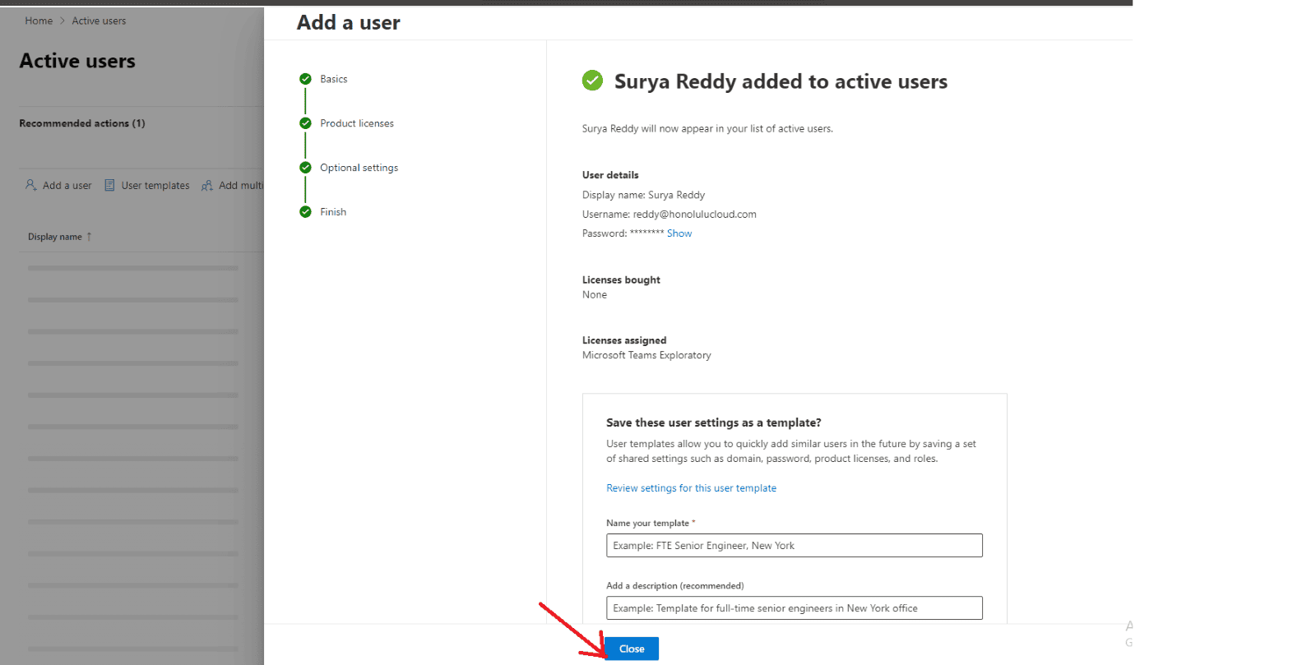Select the Product licenses checkmark icon
The image size is (1316, 665).
(305, 123)
